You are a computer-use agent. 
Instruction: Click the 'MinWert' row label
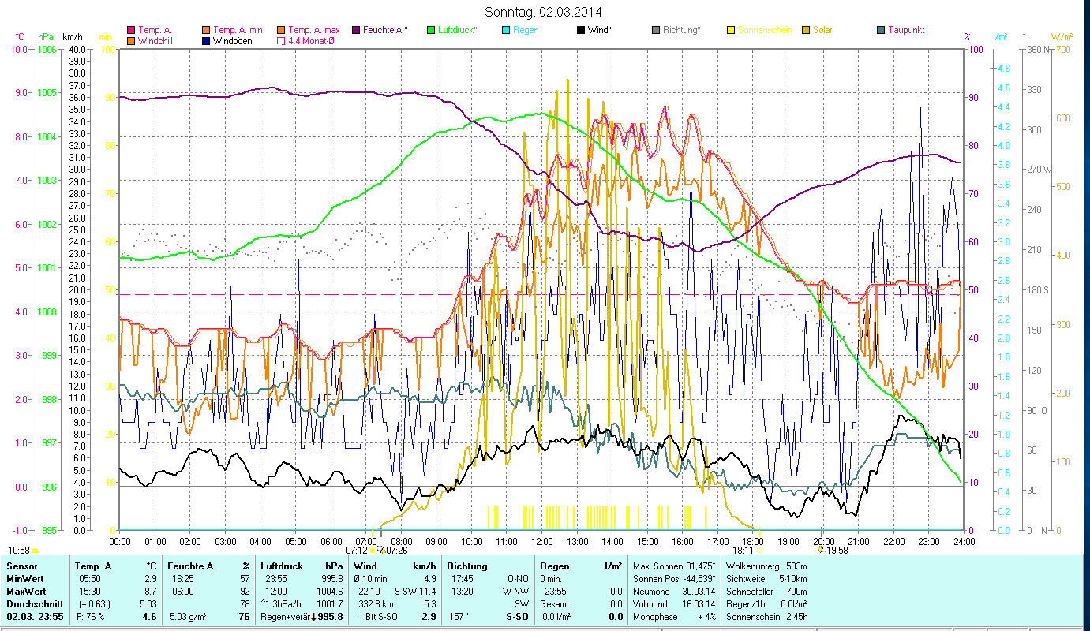tap(24, 579)
